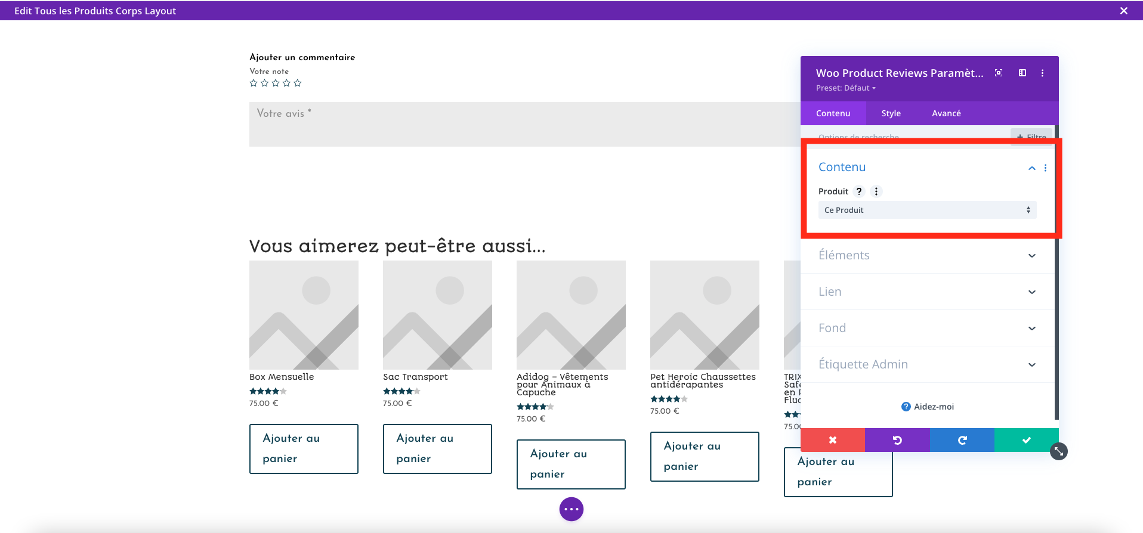Open Box Mensuelle product link
This screenshot has width=1143, height=533.
point(282,377)
